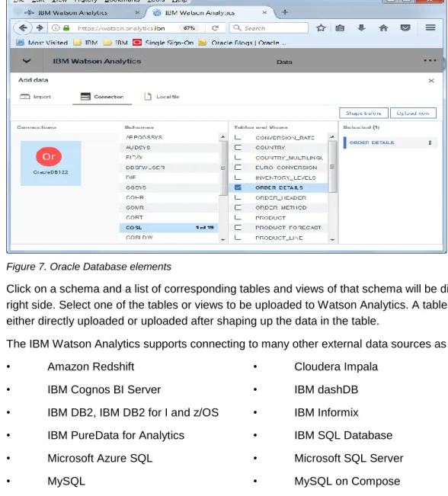Click the browser search field
Screen dimensions: 448x496
click(x=269, y=28)
